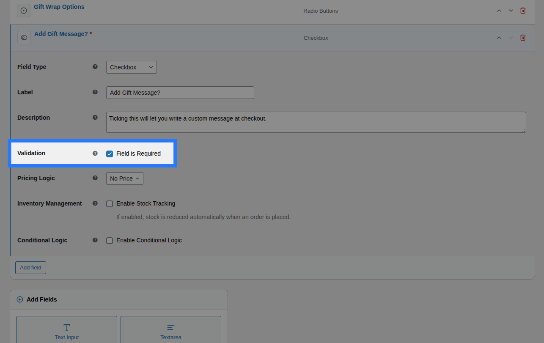Show help for Pricing Logic
544x343 pixels.
[95, 178]
